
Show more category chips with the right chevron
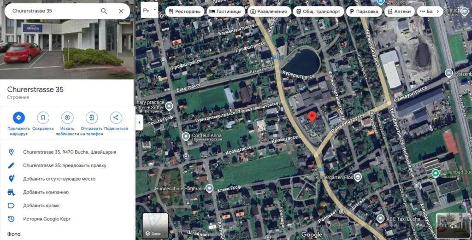(438, 12)
